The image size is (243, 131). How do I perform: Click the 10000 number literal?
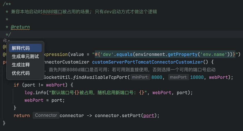point(198,77)
